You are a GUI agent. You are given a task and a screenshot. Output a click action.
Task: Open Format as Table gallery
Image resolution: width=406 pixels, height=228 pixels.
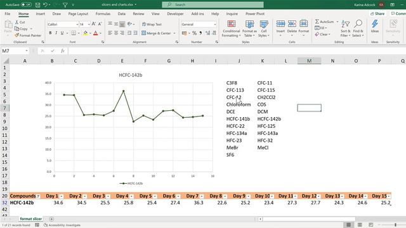click(249, 28)
